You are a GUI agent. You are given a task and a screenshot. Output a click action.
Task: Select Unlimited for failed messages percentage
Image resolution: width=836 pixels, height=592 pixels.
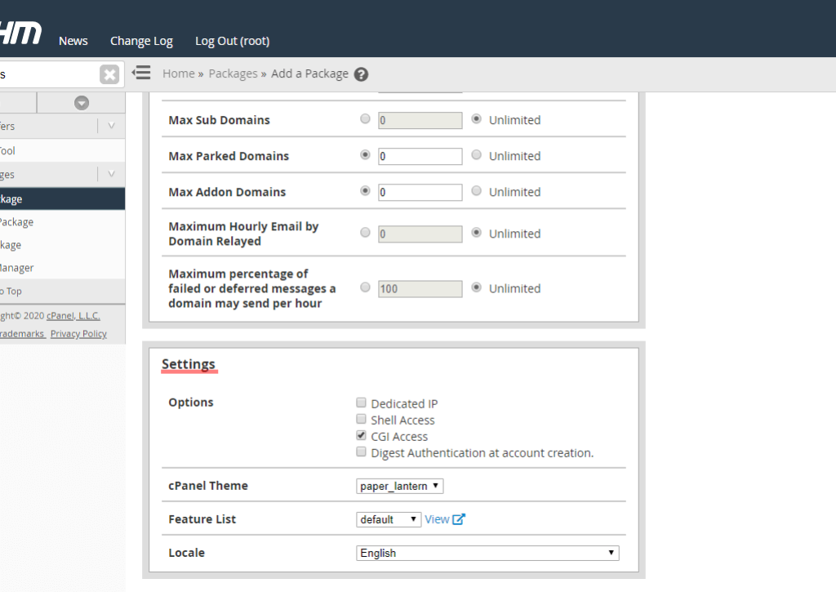[x=477, y=287]
